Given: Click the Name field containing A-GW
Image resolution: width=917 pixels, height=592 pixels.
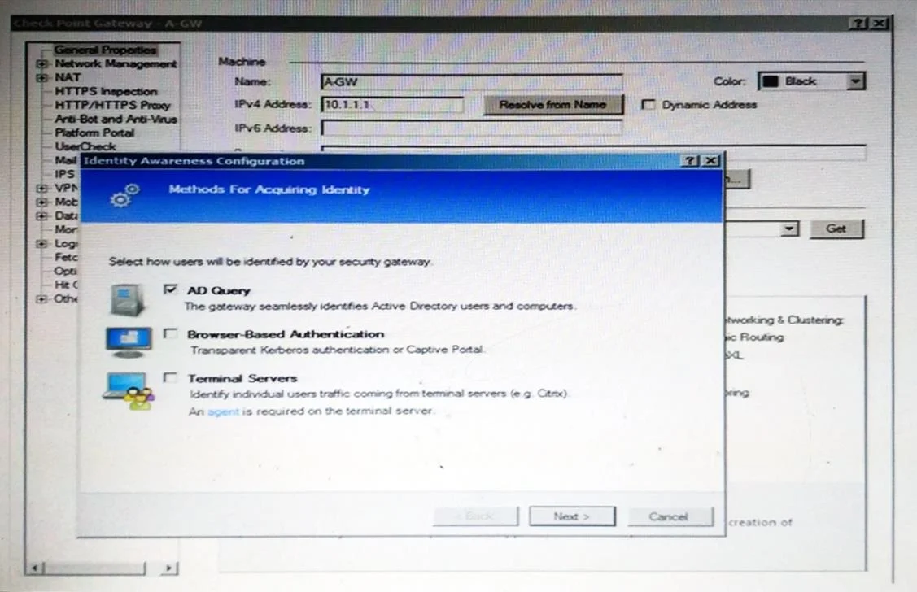Looking at the screenshot, I should click(472, 82).
